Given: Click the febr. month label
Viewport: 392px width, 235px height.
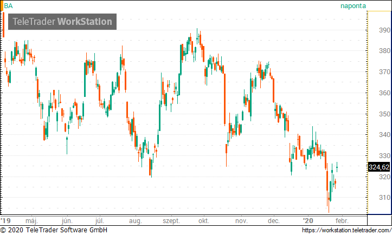Looking at the screenshot, I should 342,221.
